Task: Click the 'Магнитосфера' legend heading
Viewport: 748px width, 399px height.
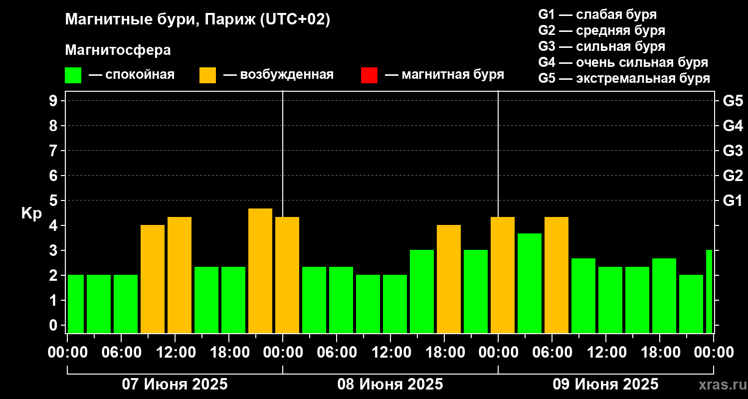Action: coord(118,50)
